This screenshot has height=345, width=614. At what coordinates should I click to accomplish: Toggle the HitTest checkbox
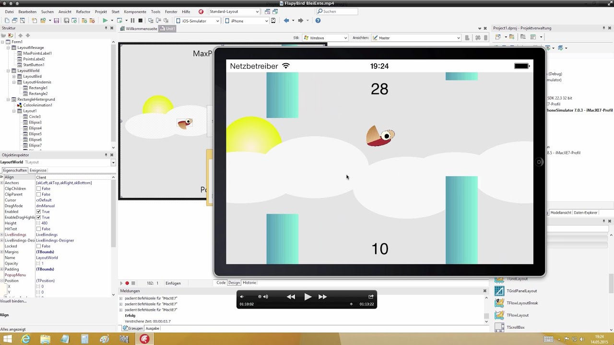[x=38, y=229]
